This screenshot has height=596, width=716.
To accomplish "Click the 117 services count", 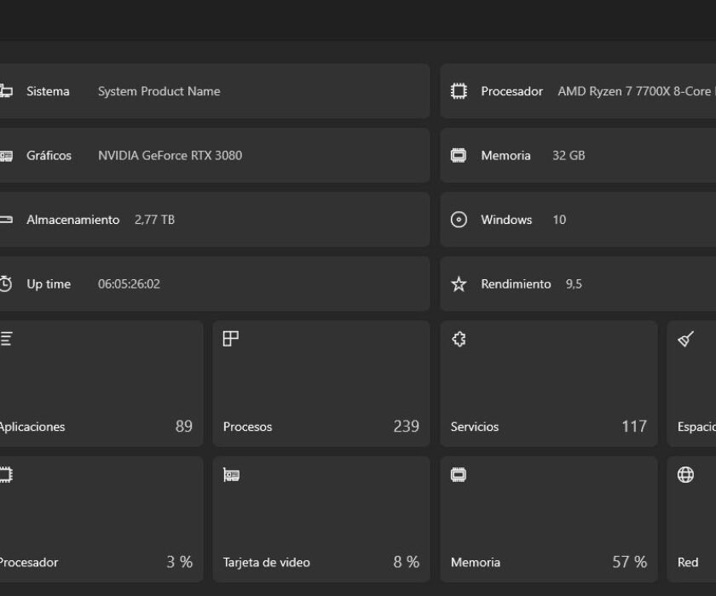I will click(x=634, y=427).
